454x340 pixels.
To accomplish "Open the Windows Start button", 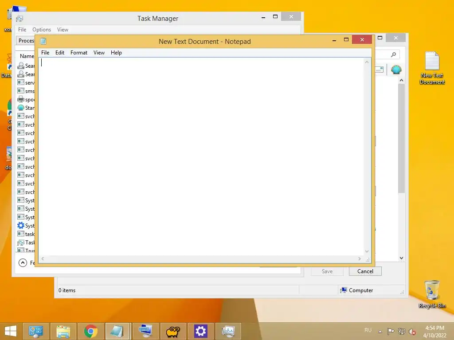I will [11, 331].
